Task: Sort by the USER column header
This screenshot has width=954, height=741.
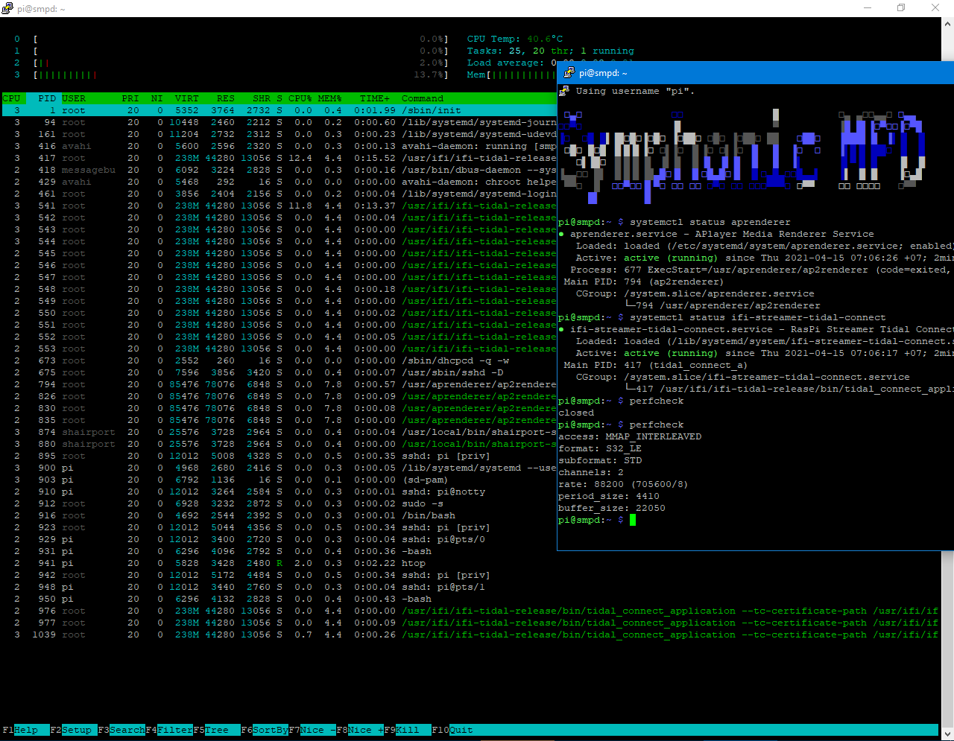Action: point(74,98)
